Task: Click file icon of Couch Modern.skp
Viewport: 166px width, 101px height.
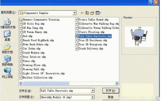Action: click(21, 53)
